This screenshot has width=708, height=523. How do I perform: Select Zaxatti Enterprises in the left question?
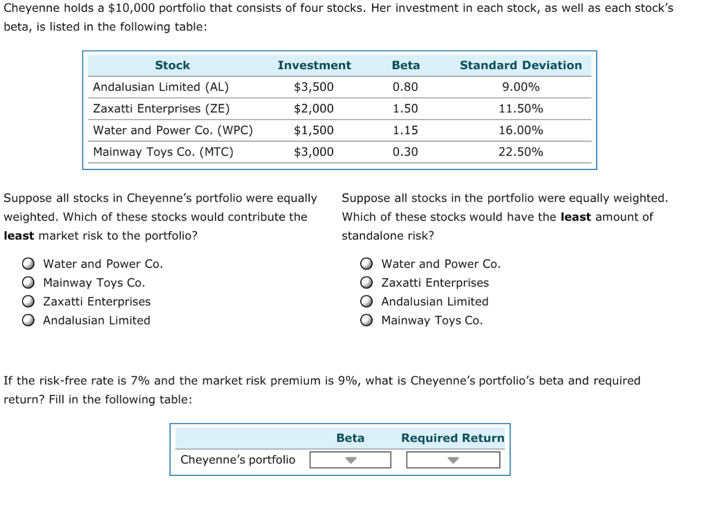pyautogui.click(x=28, y=301)
